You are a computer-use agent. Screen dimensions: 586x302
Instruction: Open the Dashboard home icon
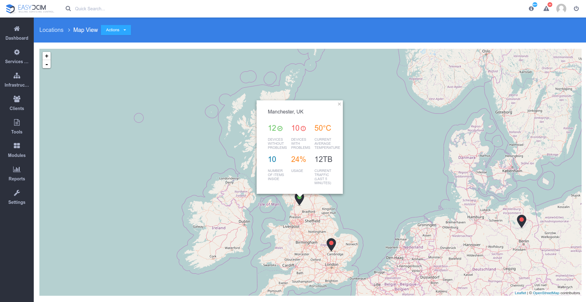click(17, 29)
